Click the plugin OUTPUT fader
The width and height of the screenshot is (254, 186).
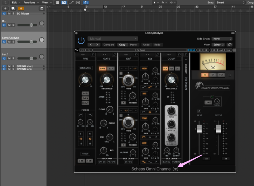pyautogui.click(x=218, y=129)
